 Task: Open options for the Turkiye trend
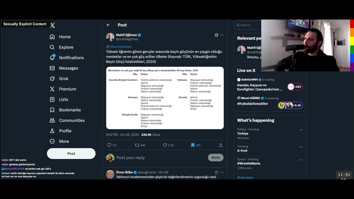(301, 130)
